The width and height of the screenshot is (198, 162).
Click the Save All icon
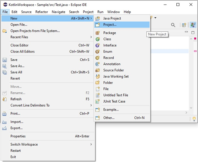5,72
